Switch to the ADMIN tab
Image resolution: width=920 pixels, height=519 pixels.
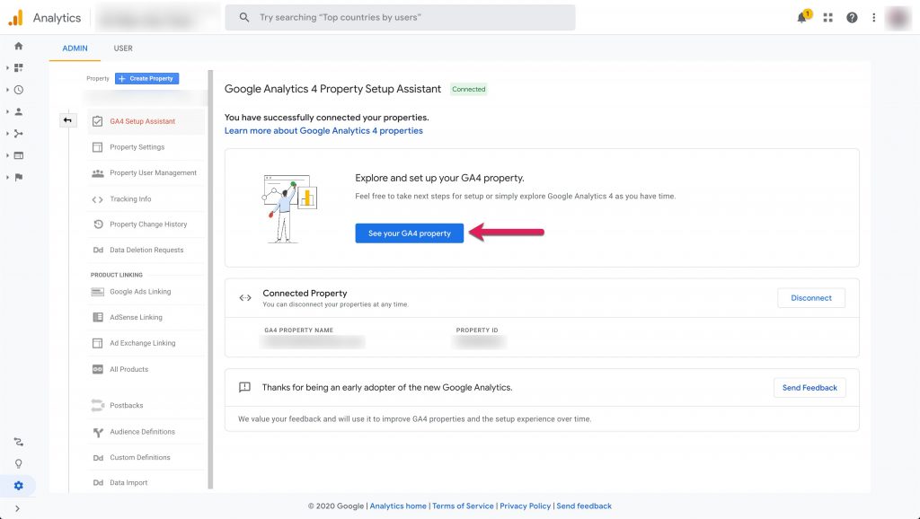point(75,48)
